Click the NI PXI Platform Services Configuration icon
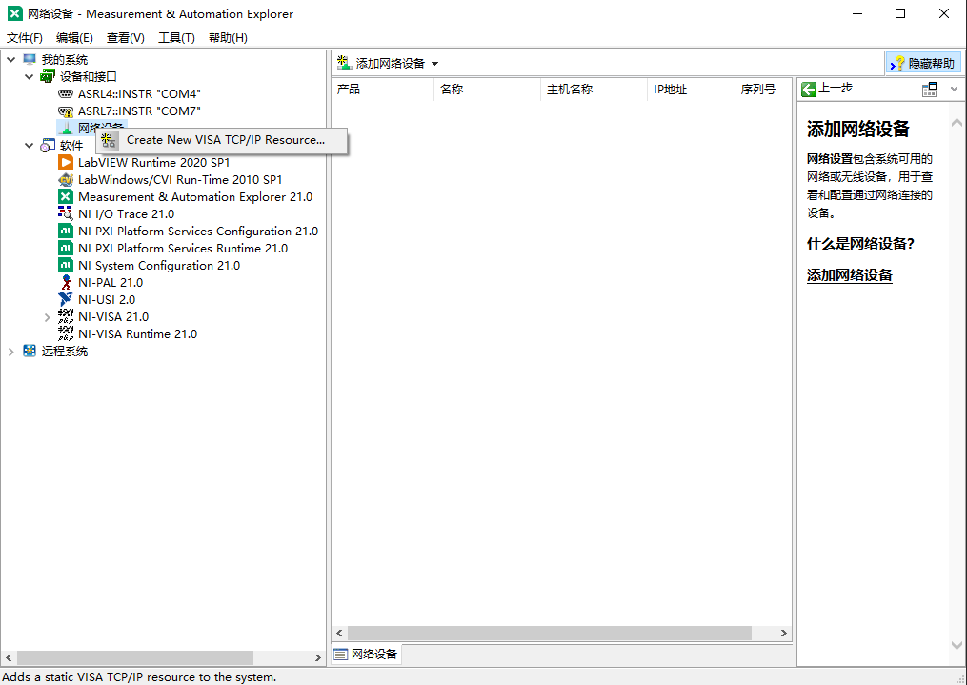This screenshot has height=685, width=967. 66,232
